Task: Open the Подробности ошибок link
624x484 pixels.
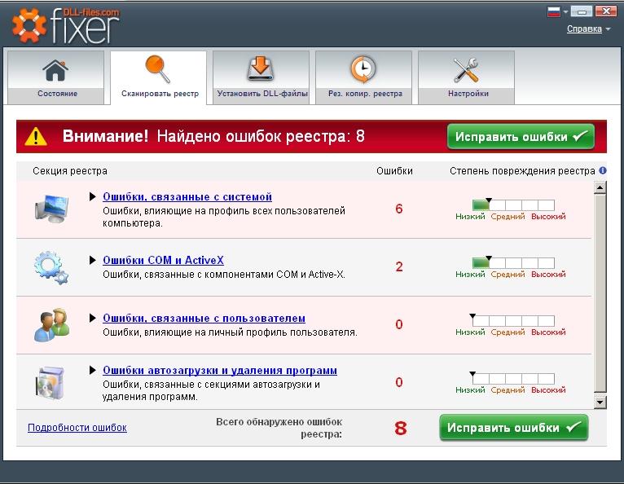Action: (77, 428)
